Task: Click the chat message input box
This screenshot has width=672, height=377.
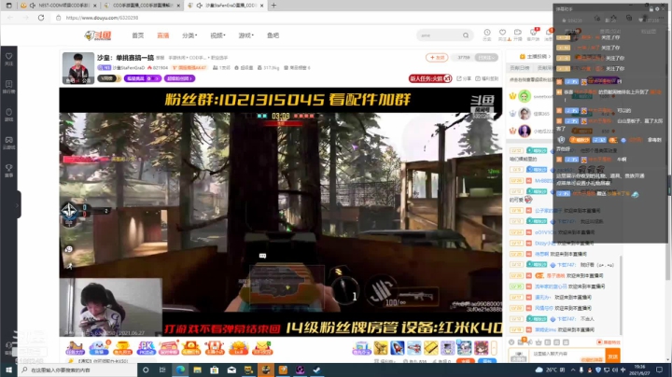Action: (x=566, y=355)
